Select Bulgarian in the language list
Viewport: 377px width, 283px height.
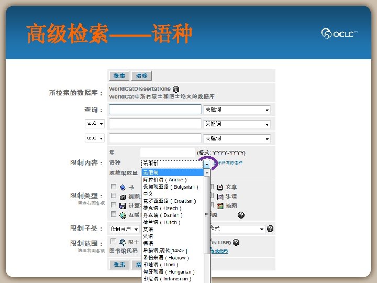tap(172, 187)
